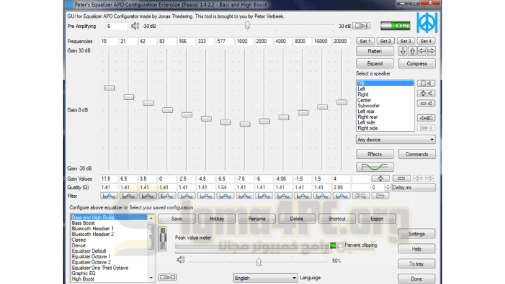Select Set 2 preset button

point(385,41)
